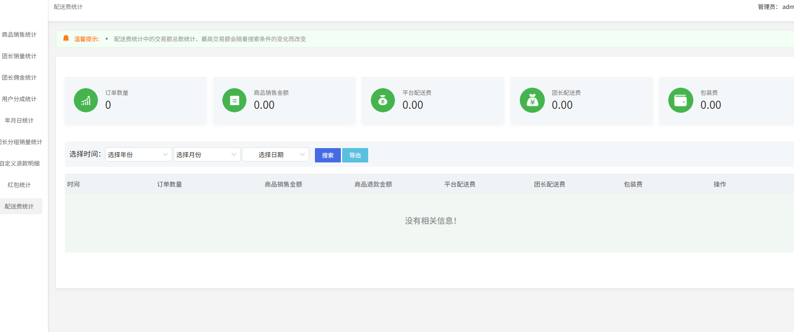Open 年月日统计 sidebar item
The image size is (794, 332).
tap(19, 120)
